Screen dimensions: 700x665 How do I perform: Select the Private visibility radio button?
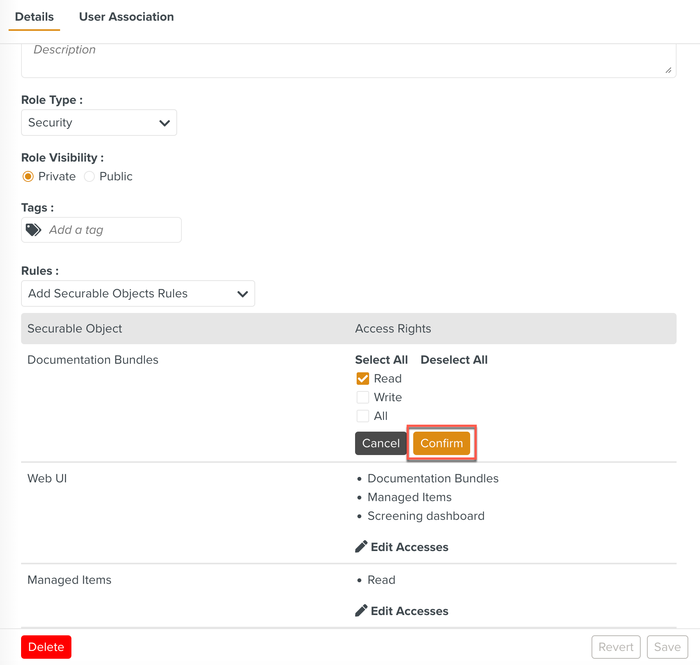point(28,176)
